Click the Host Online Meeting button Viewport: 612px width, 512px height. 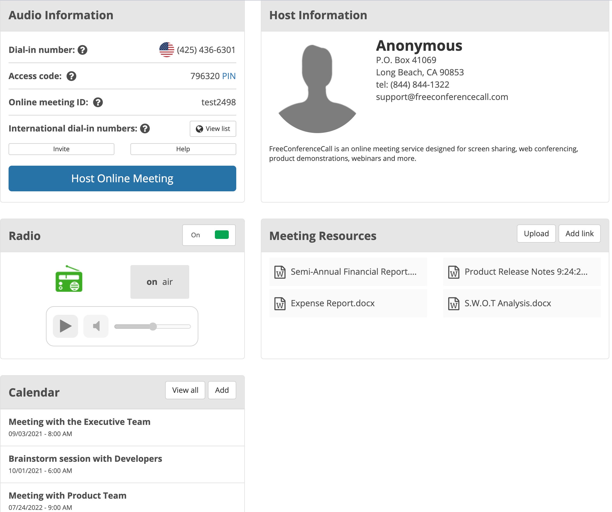tap(122, 178)
